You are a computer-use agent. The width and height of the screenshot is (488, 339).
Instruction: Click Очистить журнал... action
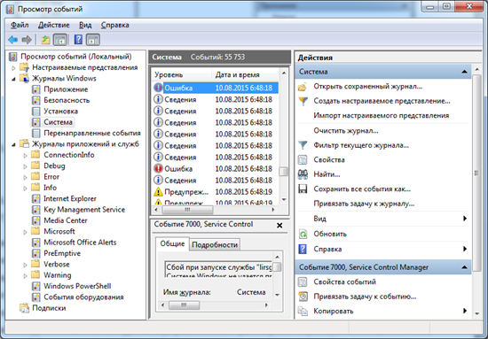pyautogui.click(x=346, y=131)
